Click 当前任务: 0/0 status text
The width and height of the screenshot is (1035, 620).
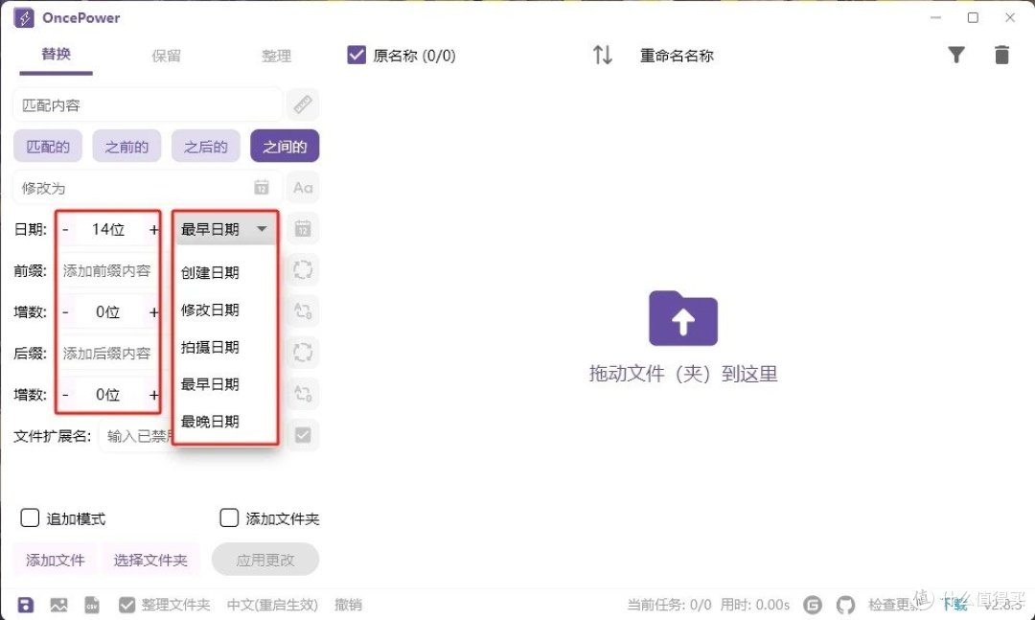669,604
